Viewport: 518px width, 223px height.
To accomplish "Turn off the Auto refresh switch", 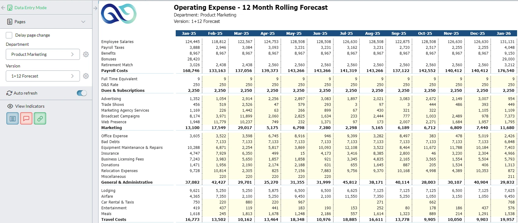I will coord(82,93).
